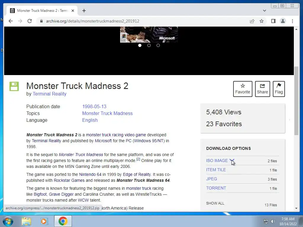The height and width of the screenshot is (227, 303).
Task: Expand the ISO IMAGE file list chevron
Action: pyautogui.click(x=232, y=160)
